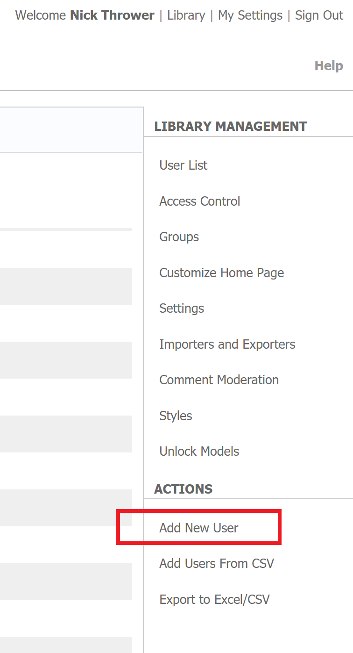Open the Library link in header
The width and height of the screenshot is (353, 653).
click(x=186, y=15)
